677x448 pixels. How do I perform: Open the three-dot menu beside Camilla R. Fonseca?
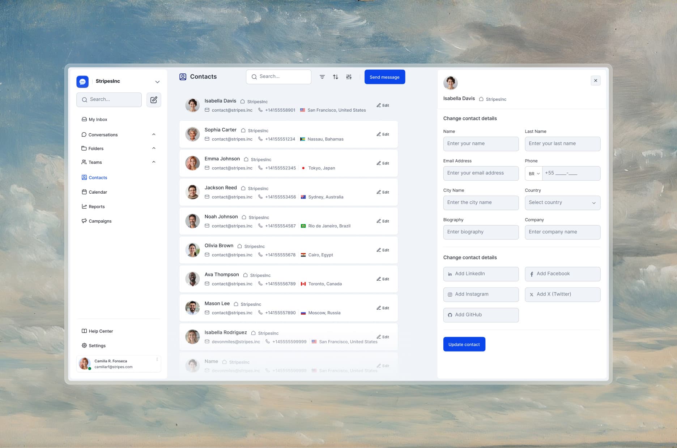tap(157, 359)
